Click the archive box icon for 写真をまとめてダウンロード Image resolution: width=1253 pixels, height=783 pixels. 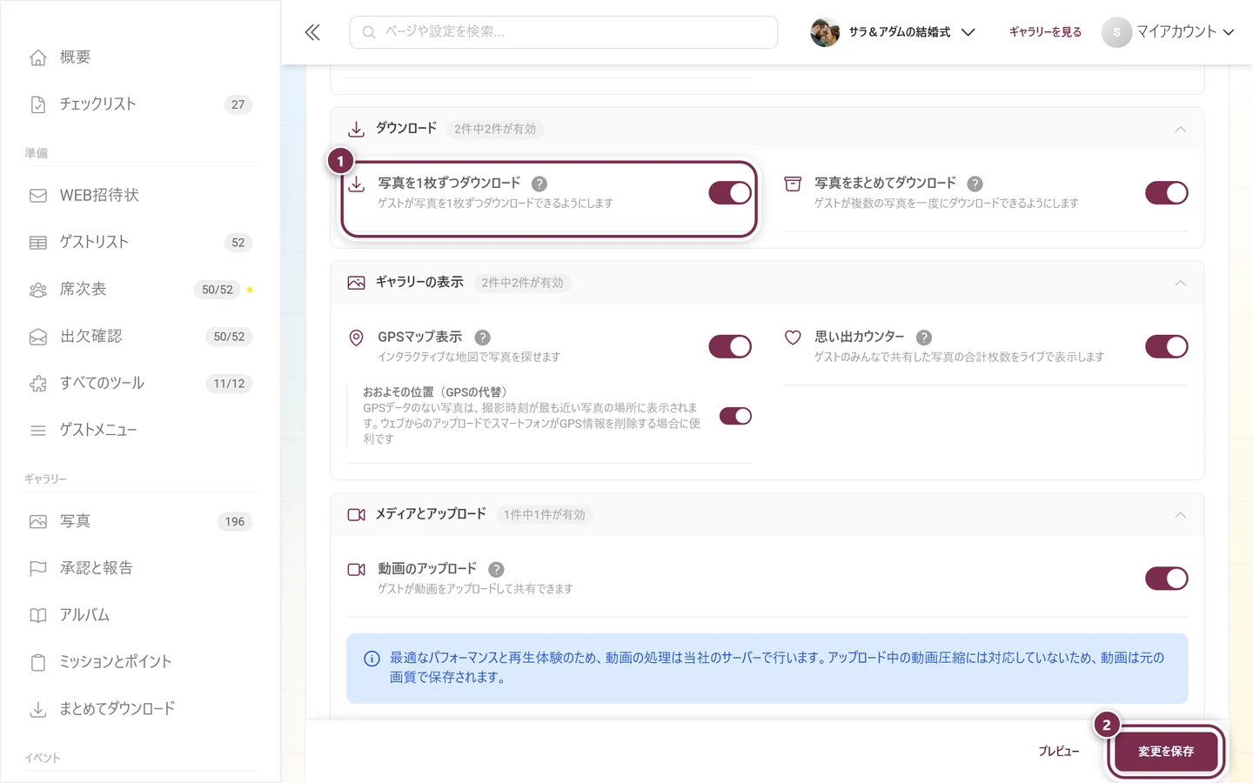pos(793,184)
